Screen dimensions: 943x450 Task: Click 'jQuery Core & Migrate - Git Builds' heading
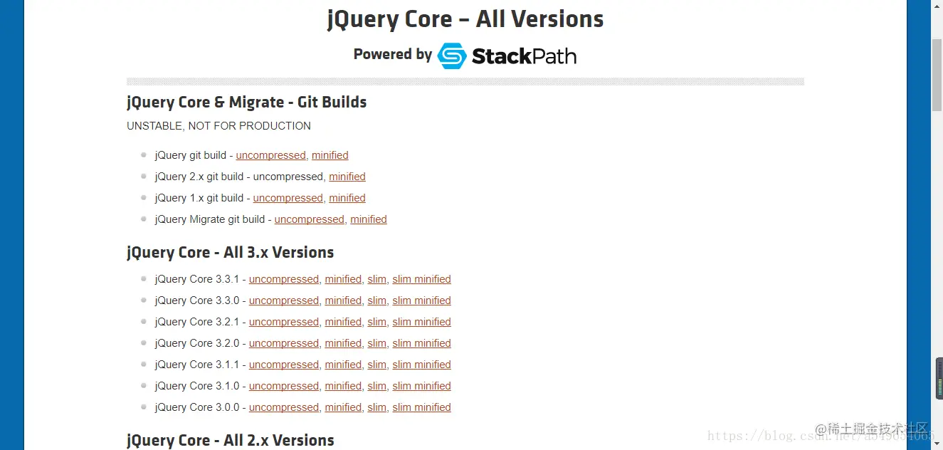(246, 102)
